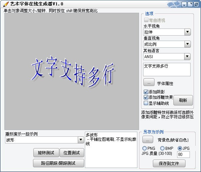Click the 保存到文件 button
The image size is (201, 172).
(x=169, y=163)
